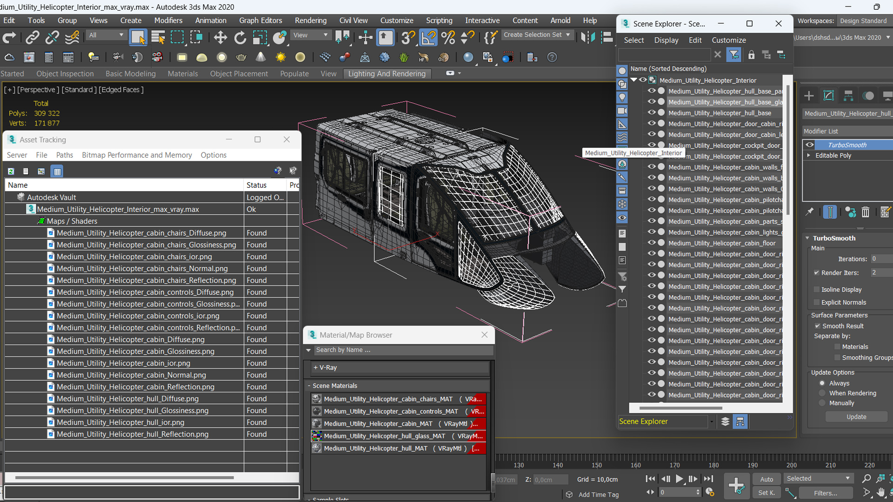This screenshot has height=502, width=893.
Task: Select the Rotate tool in main toolbar
Action: (240, 37)
